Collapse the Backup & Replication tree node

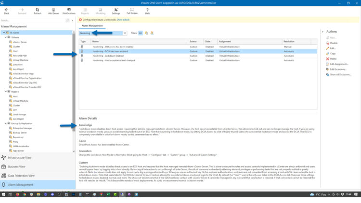click(6, 123)
